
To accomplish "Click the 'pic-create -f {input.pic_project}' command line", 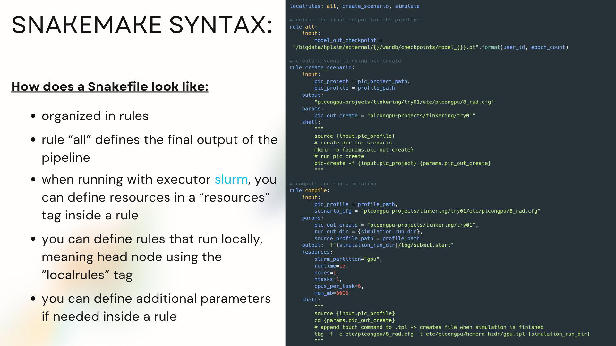I will pos(403,163).
